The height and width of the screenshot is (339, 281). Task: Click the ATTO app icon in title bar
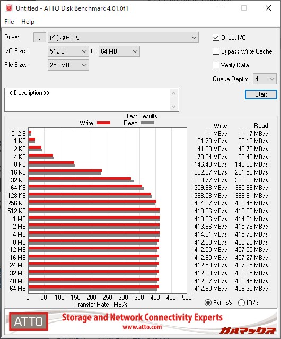9,8
